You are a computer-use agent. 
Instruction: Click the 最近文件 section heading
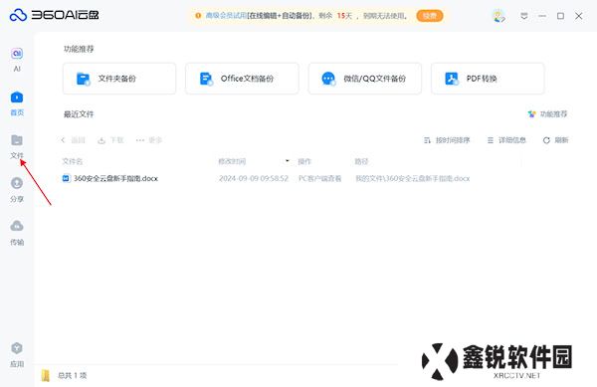pos(79,113)
